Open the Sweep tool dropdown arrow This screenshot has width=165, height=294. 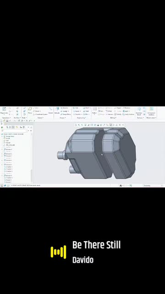68,111
